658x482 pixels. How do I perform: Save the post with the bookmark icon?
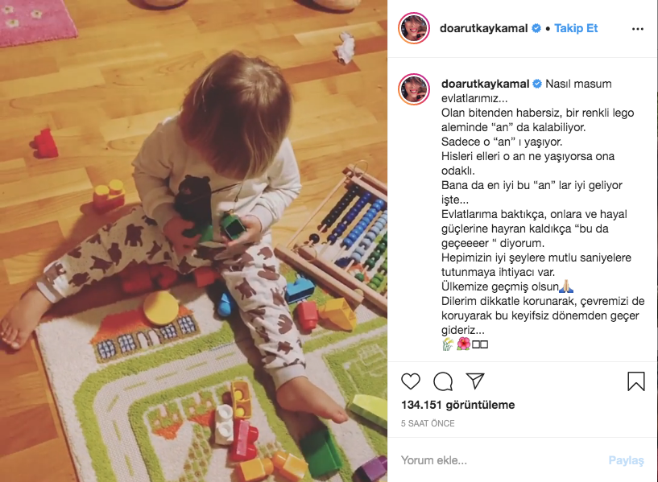635,381
